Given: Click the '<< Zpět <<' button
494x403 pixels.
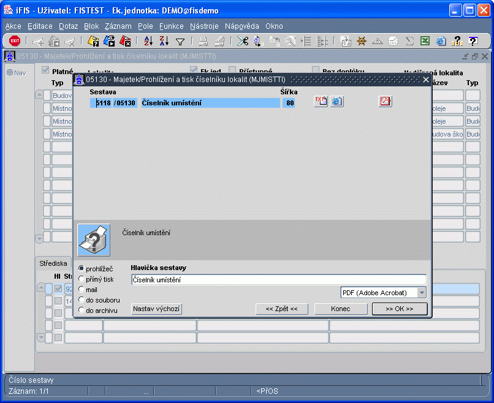Looking at the screenshot, I should click(282, 309).
